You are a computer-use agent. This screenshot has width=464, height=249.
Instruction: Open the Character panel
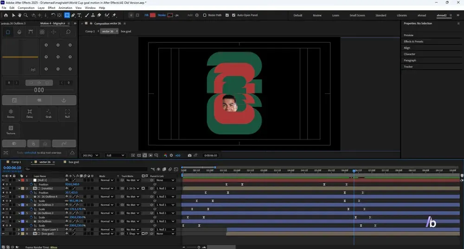[x=409, y=54]
